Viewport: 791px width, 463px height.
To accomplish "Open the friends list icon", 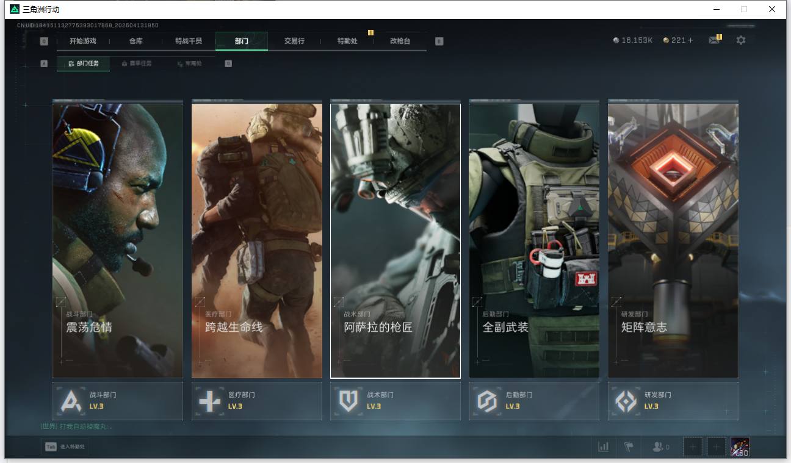I will tap(660, 447).
